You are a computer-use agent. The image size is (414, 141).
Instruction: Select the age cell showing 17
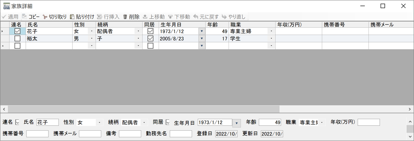[x=217, y=39]
